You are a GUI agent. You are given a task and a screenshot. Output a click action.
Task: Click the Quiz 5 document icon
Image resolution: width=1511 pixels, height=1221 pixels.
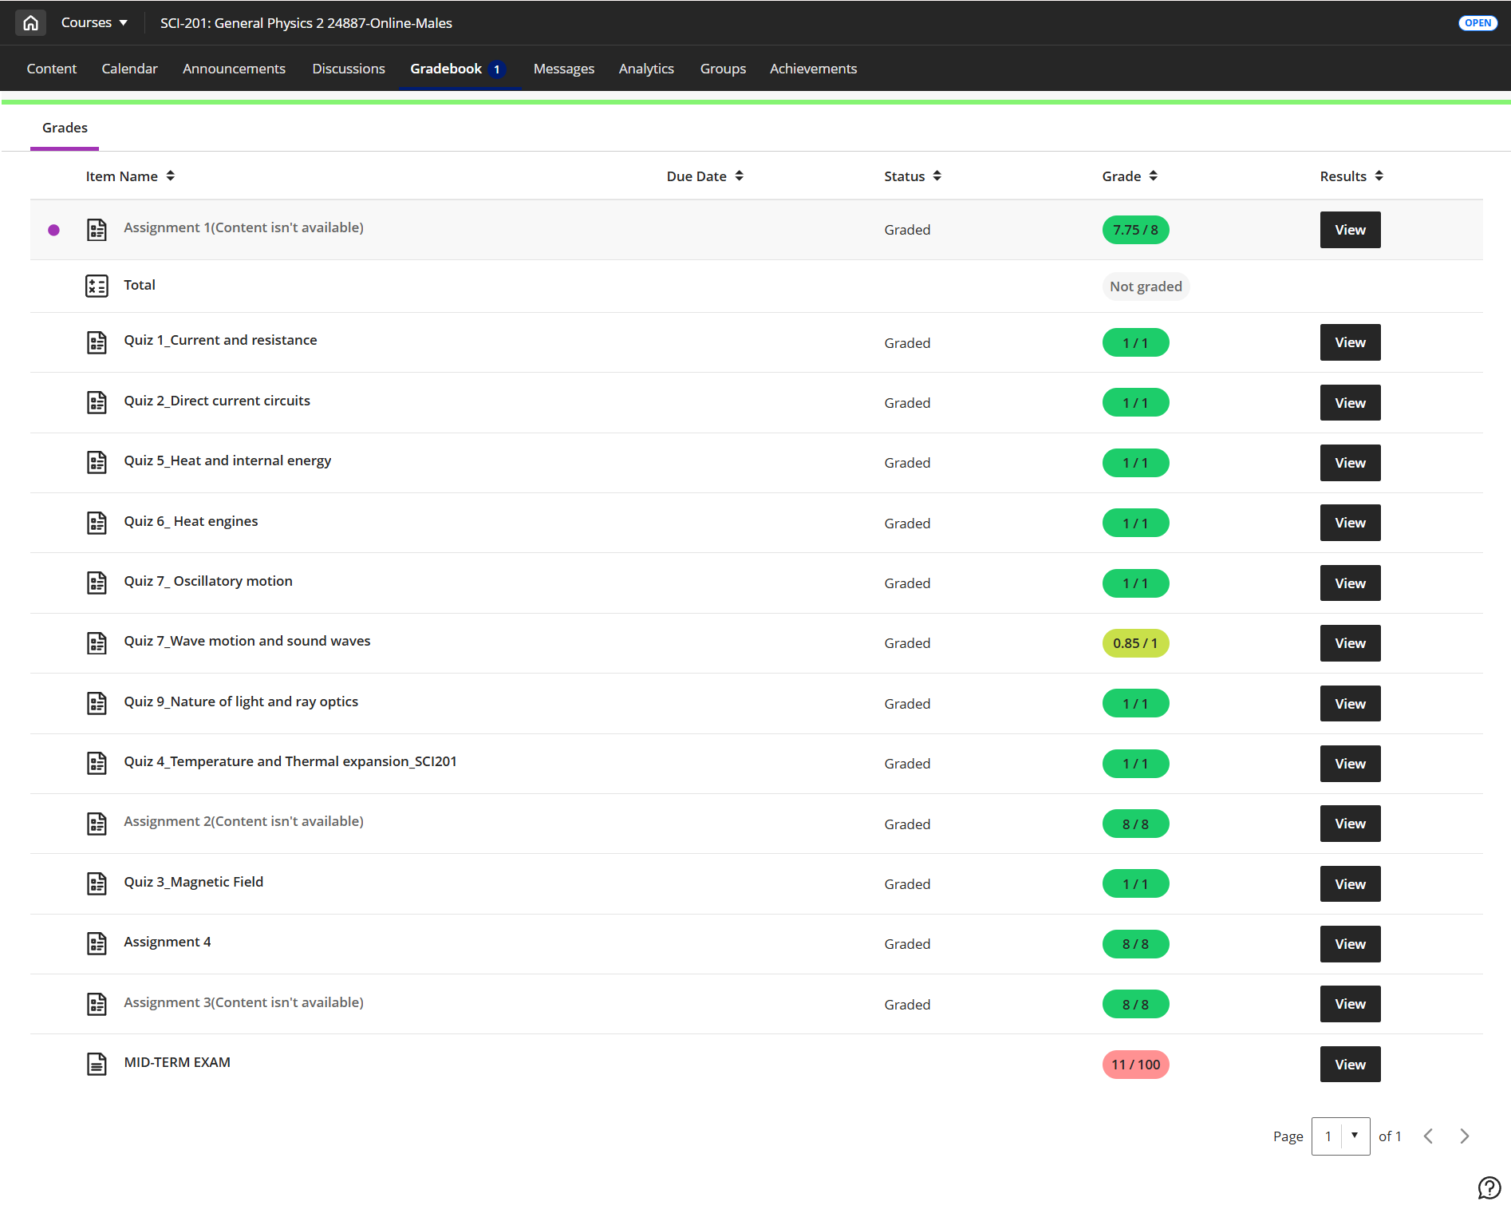point(97,462)
